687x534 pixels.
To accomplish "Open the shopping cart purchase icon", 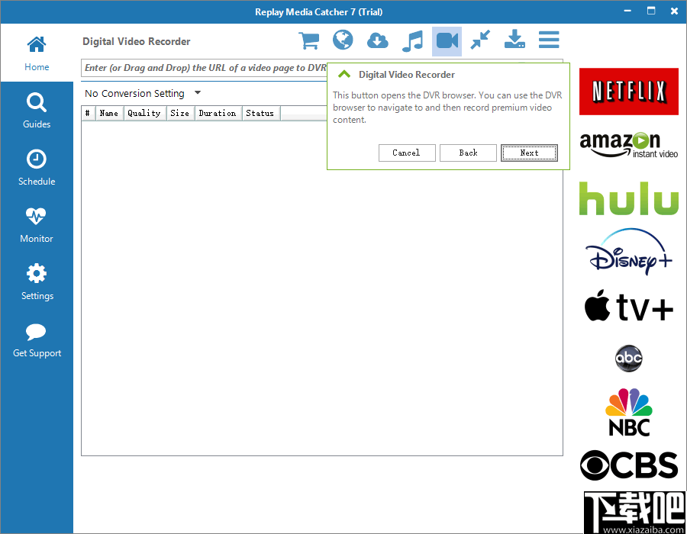I will click(x=309, y=40).
